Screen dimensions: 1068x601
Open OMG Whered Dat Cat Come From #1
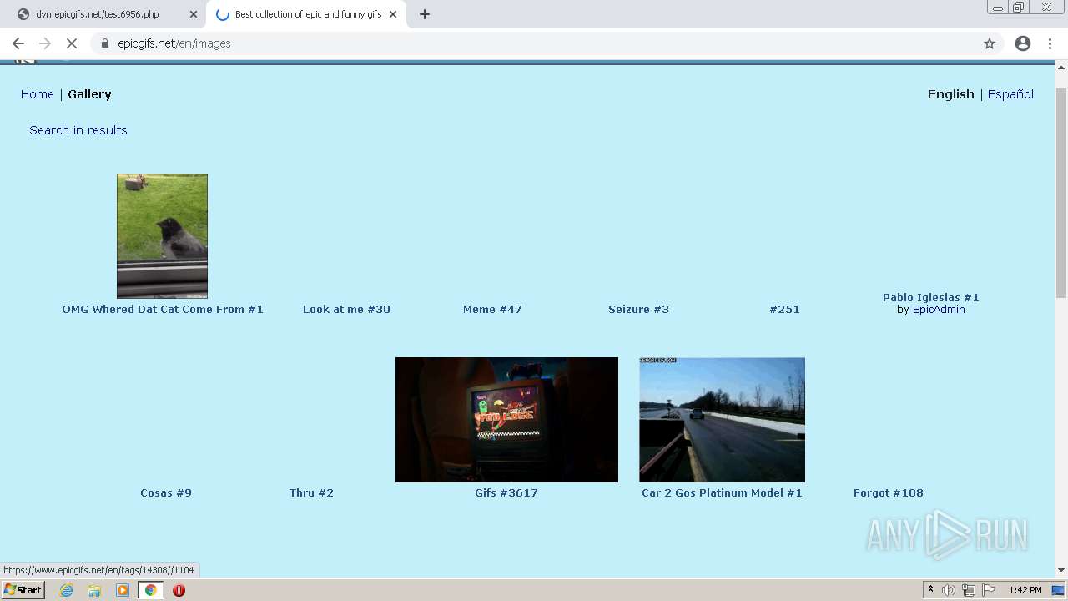click(163, 310)
